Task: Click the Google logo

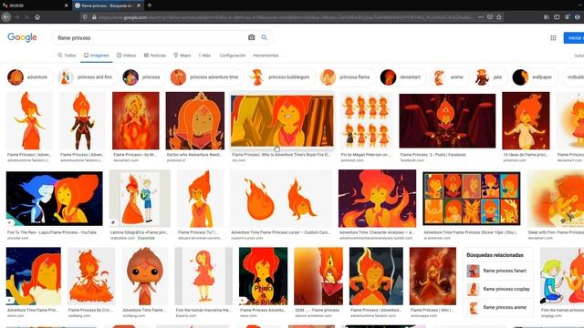Action: tap(22, 37)
